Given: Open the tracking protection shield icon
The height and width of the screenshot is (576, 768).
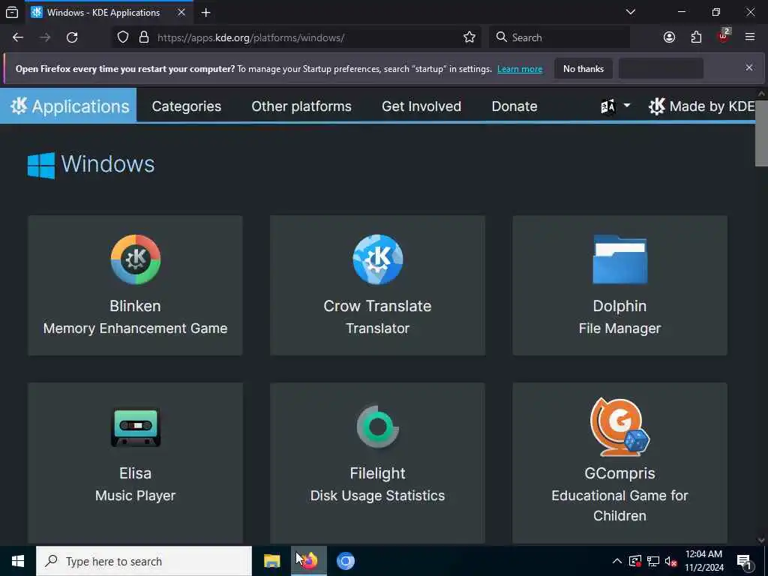Looking at the screenshot, I should (123, 37).
